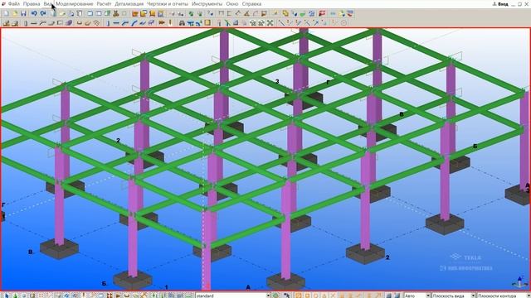Toggle snap to midpoints (triangle) switch

tap(324, 296)
